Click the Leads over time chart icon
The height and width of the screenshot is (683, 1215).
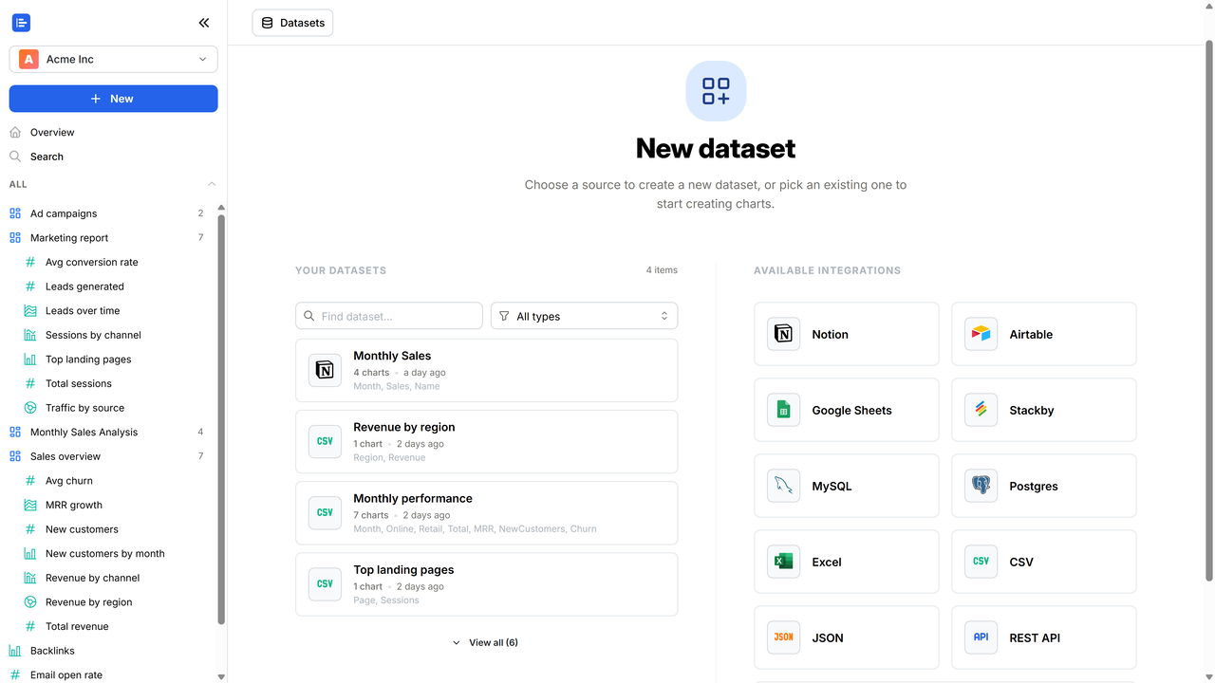coord(30,310)
